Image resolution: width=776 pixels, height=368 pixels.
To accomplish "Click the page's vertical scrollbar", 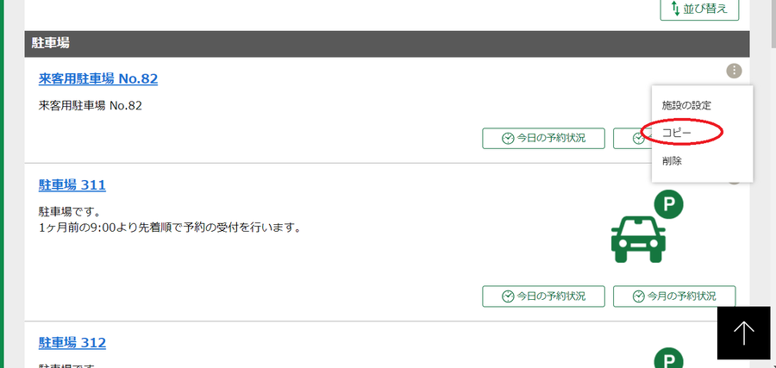I will click(x=772, y=184).
